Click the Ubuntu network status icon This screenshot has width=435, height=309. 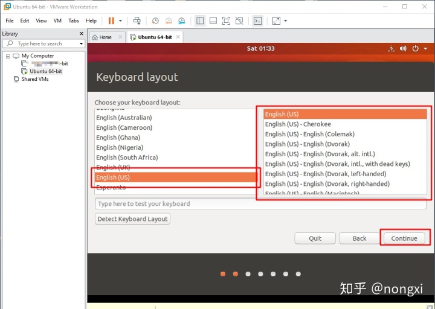click(391, 49)
